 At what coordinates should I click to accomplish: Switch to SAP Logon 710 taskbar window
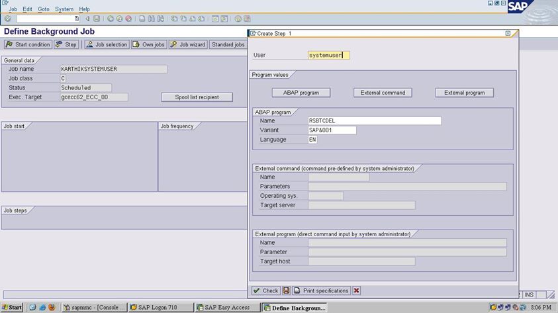click(161, 307)
